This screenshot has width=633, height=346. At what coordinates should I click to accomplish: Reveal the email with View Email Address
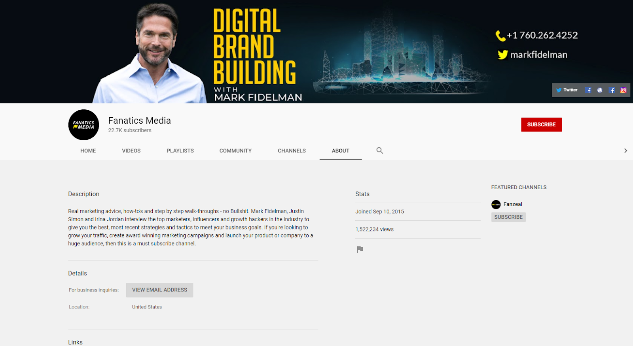pyautogui.click(x=159, y=290)
